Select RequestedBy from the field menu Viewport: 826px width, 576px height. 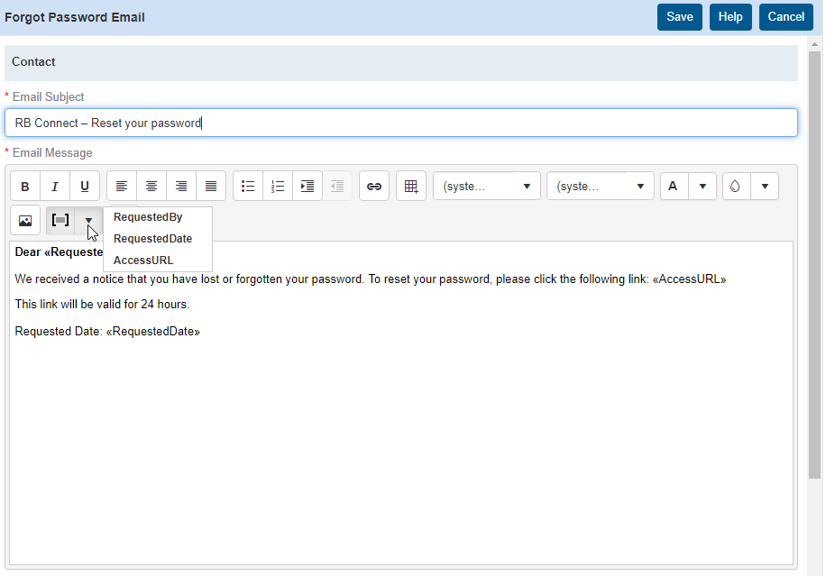coord(148,217)
